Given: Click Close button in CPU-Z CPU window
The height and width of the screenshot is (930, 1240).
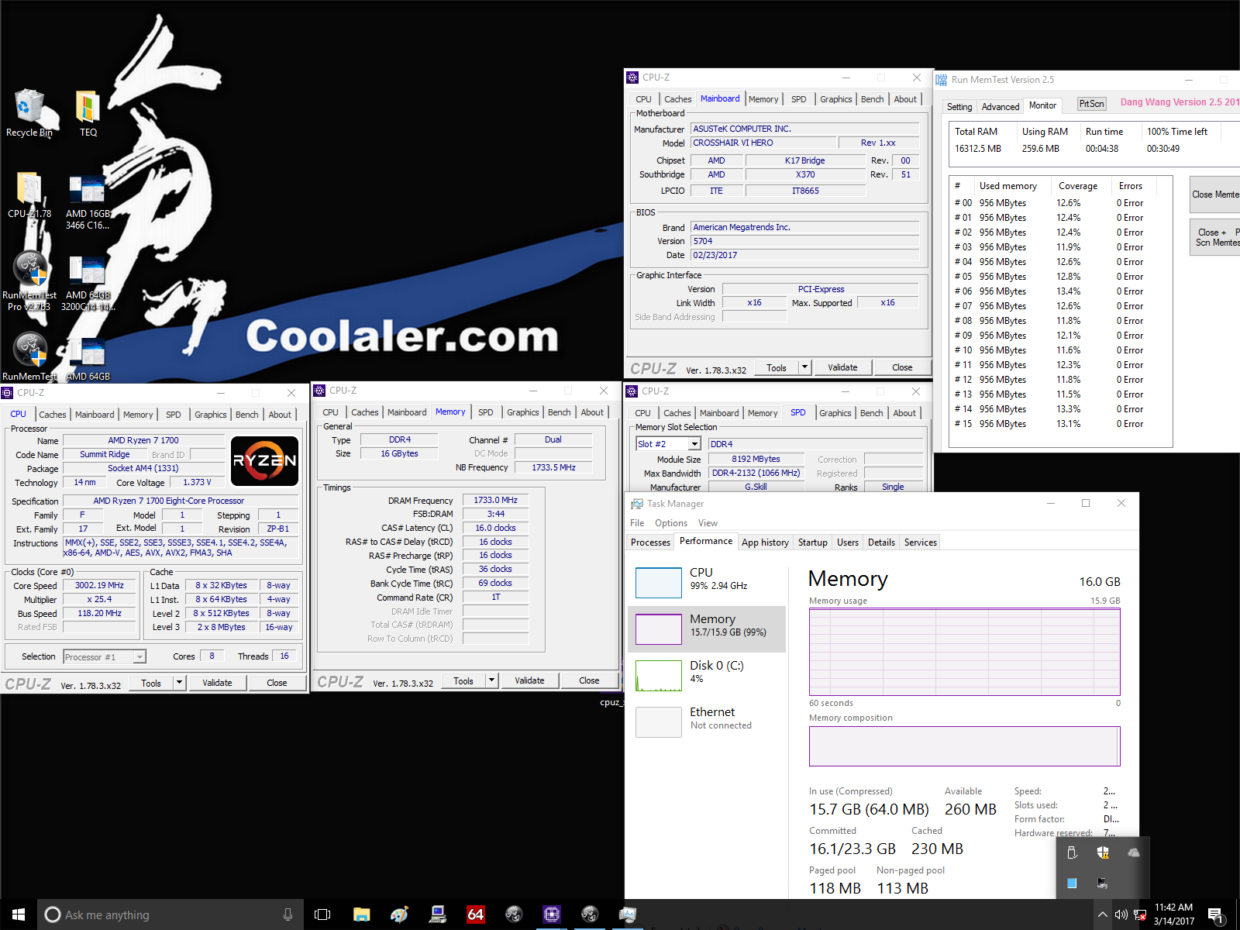Looking at the screenshot, I should point(277,683).
